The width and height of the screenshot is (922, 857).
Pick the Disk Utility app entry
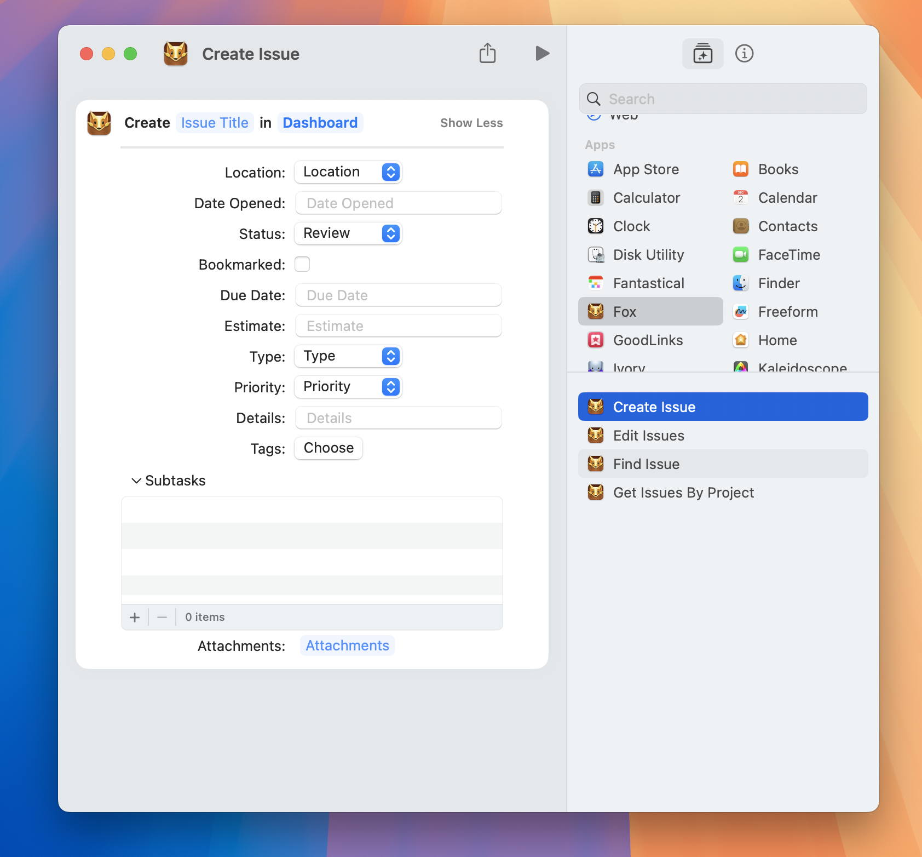click(x=648, y=255)
